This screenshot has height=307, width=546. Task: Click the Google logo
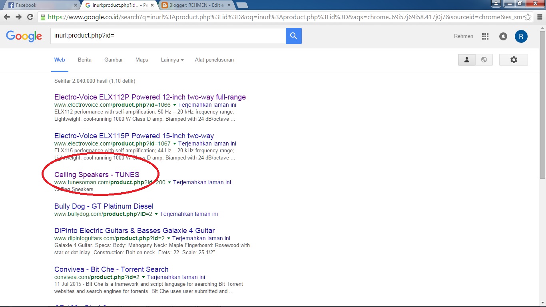[24, 36]
